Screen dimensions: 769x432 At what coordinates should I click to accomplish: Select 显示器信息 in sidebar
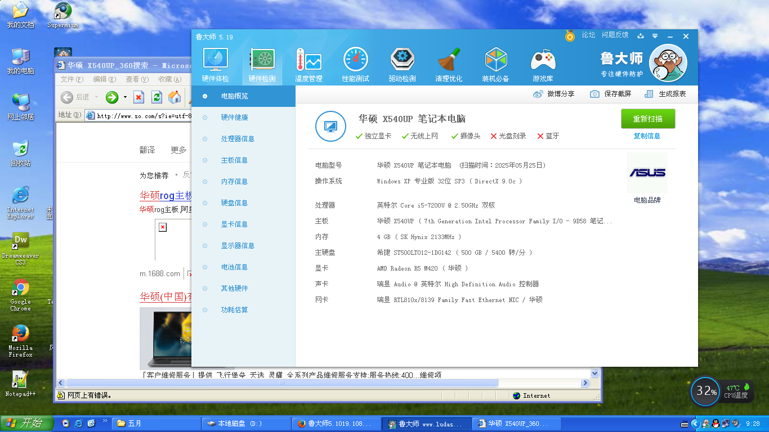pyautogui.click(x=243, y=246)
